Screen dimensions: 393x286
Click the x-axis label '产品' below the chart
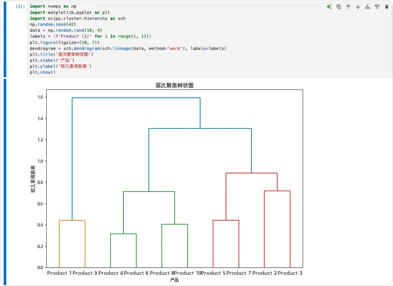point(174,280)
